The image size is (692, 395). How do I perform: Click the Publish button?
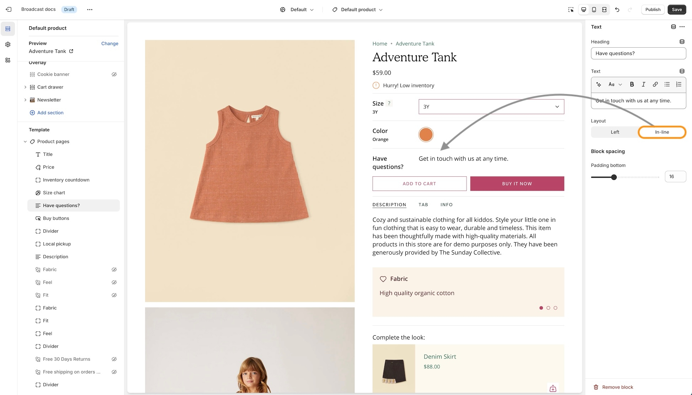pyautogui.click(x=653, y=10)
